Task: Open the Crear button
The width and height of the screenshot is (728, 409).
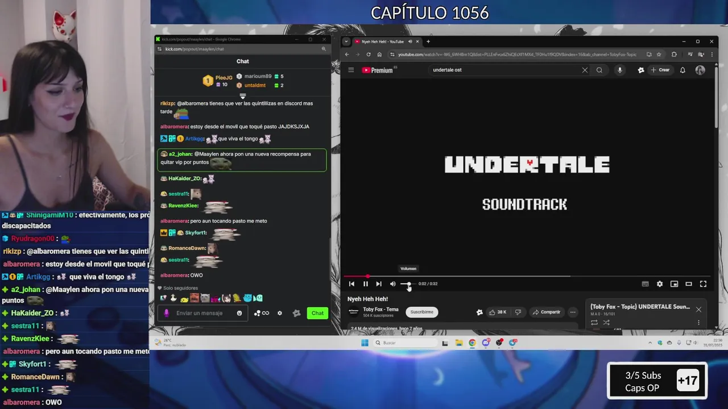Action: click(x=660, y=70)
